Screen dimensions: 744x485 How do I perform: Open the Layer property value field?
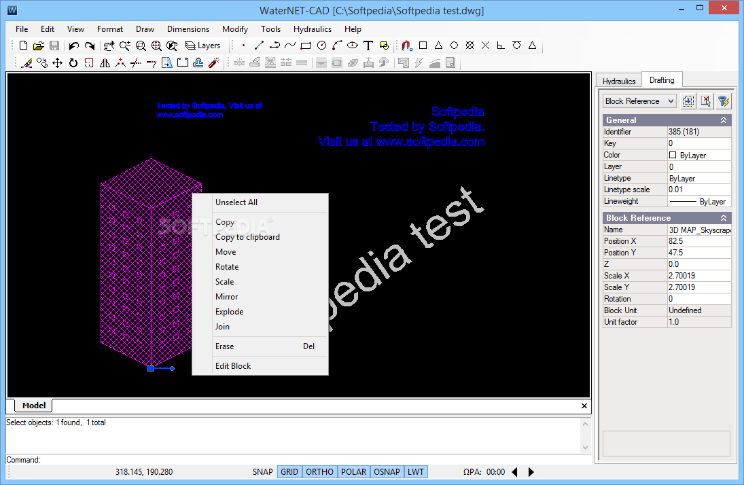click(699, 166)
